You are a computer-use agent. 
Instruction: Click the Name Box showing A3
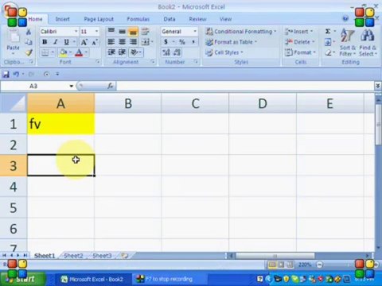[x=34, y=86]
